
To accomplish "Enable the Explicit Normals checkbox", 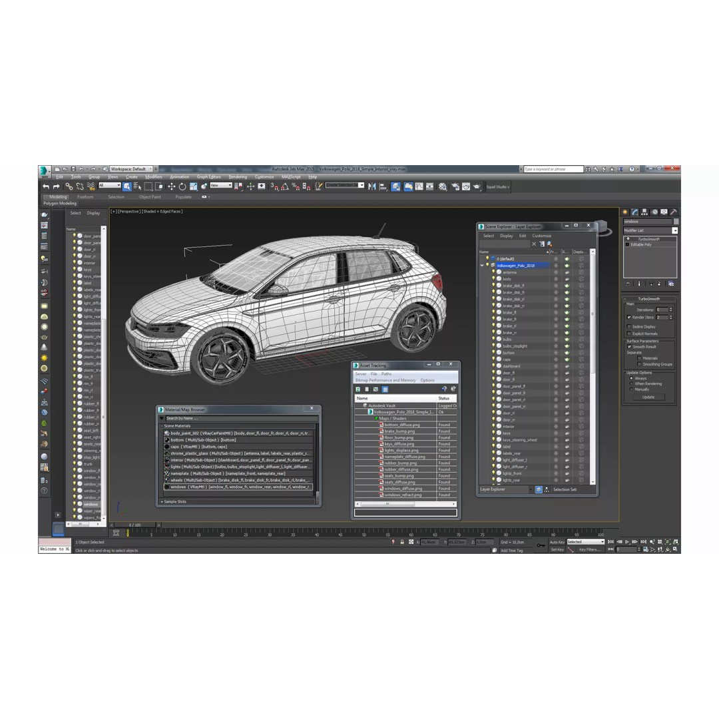I will click(629, 334).
